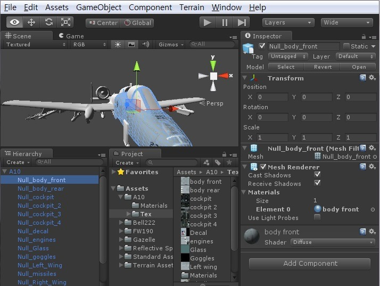Toggle Mesh Renderer enabled checkbox
The image size is (380, 286).
(x=263, y=167)
